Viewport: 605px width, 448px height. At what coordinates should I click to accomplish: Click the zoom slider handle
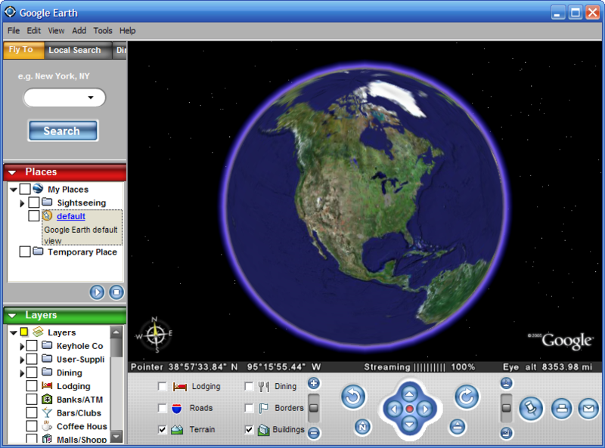pyautogui.click(x=314, y=408)
